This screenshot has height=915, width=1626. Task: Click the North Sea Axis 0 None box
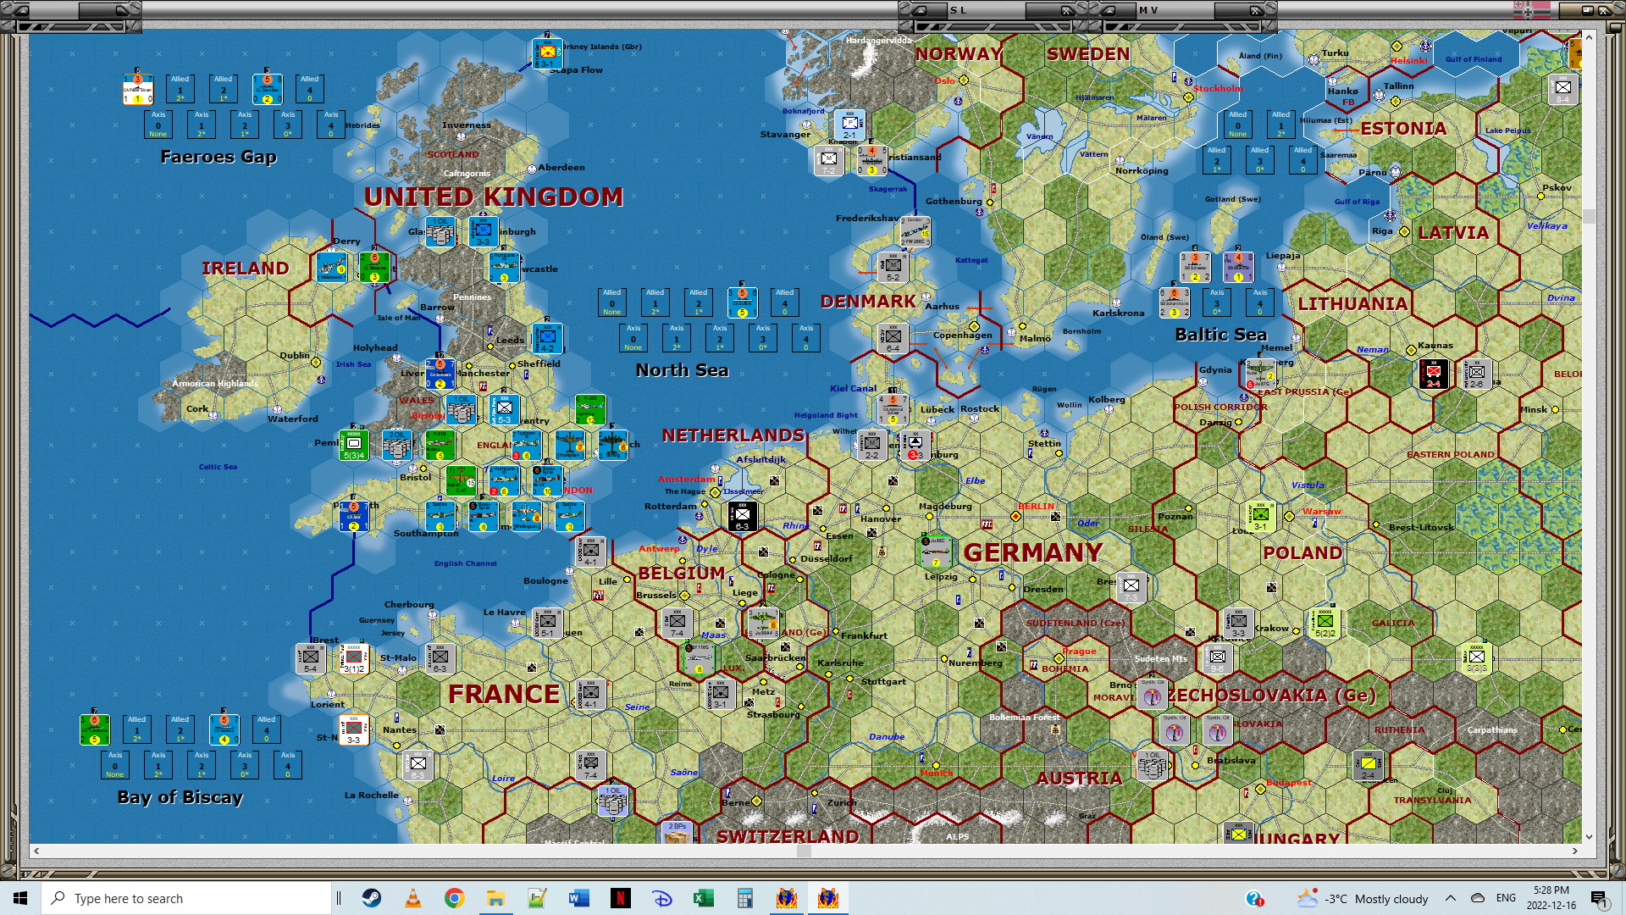(633, 338)
